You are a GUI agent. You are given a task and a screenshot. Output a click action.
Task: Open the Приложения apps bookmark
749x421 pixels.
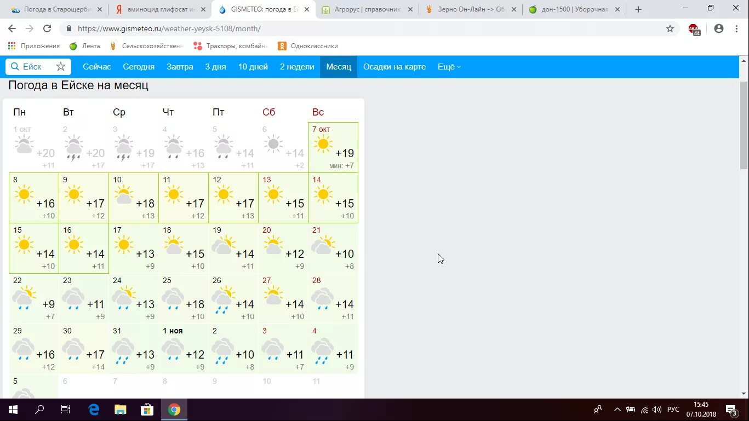pyautogui.click(x=34, y=46)
